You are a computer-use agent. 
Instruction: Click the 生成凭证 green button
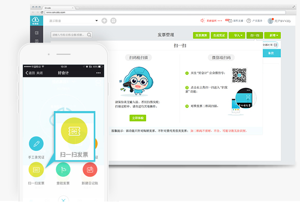(x=219, y=35)
